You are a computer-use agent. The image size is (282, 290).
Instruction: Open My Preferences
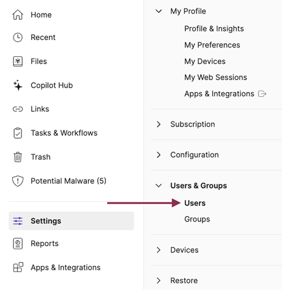pos(212,45)
